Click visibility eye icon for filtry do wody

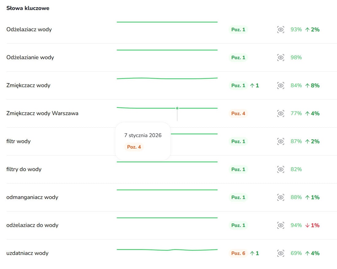281,169
